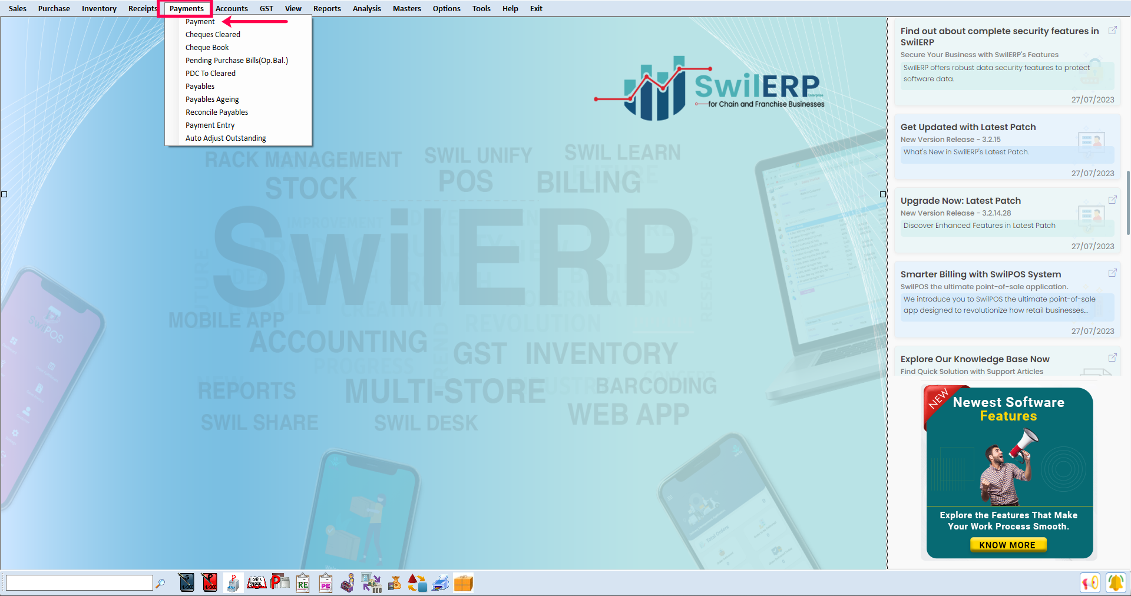Open the GST menu
Viewport: 1131px width, 596px height.
point(266,8)
